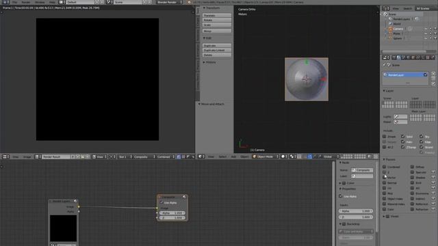
Task: Toggle Sphere visibility eye in outliner
Action: [x=426, y=38]
